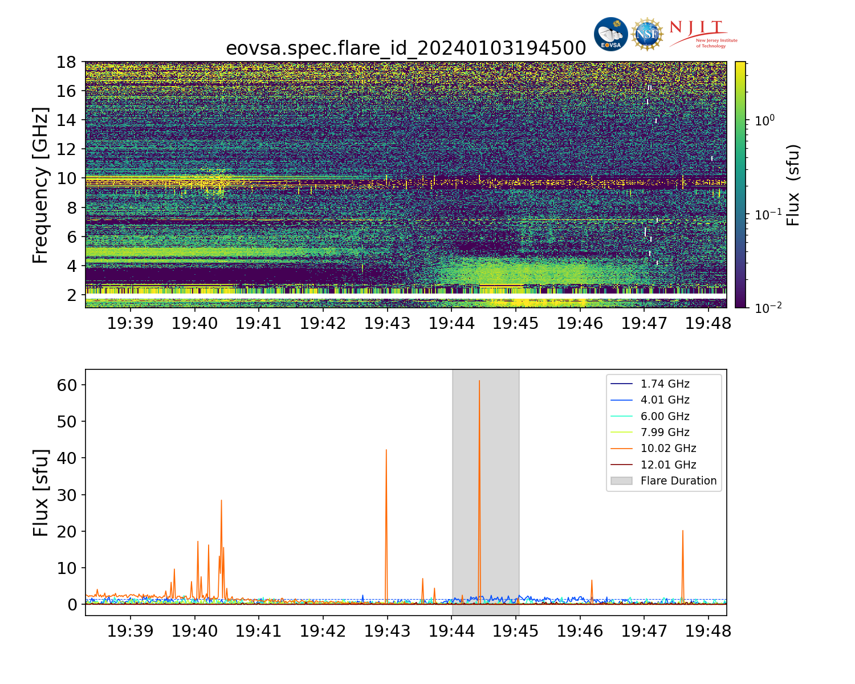The width and height of the screenshot is (855, 684).
Task: Click the 19:45 tick label on spectrogram
Action: (516, 324)
